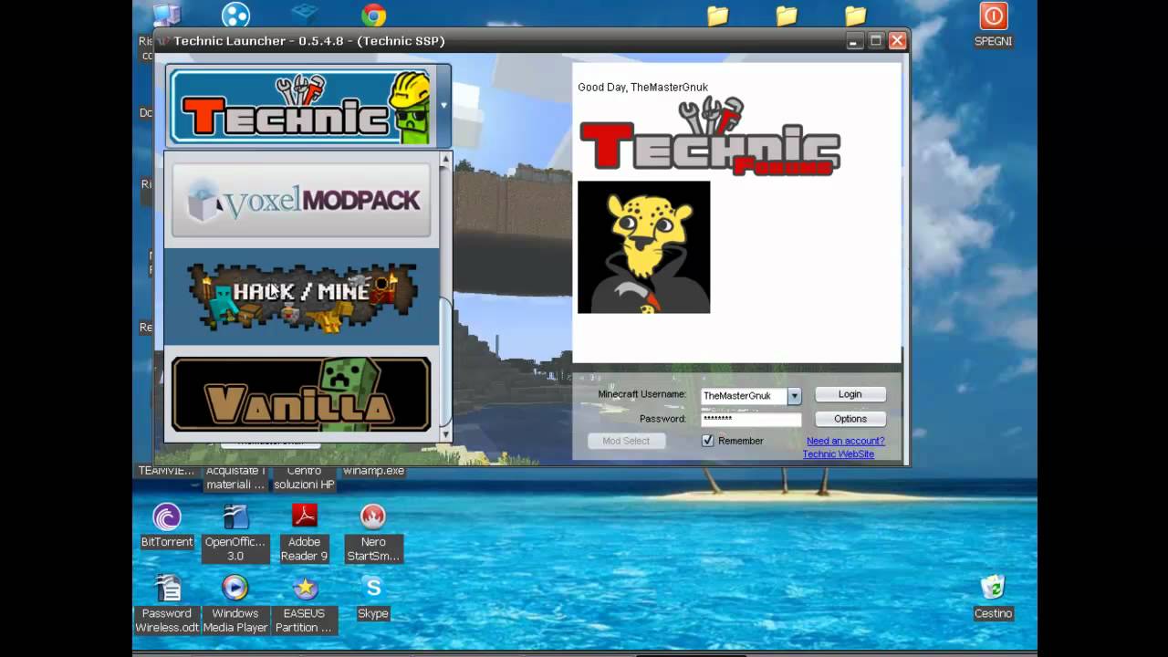Viewport: 1168px width, 657px height.
Task: Open the Technic WebSite link
Action: click(x=839, y=454)
